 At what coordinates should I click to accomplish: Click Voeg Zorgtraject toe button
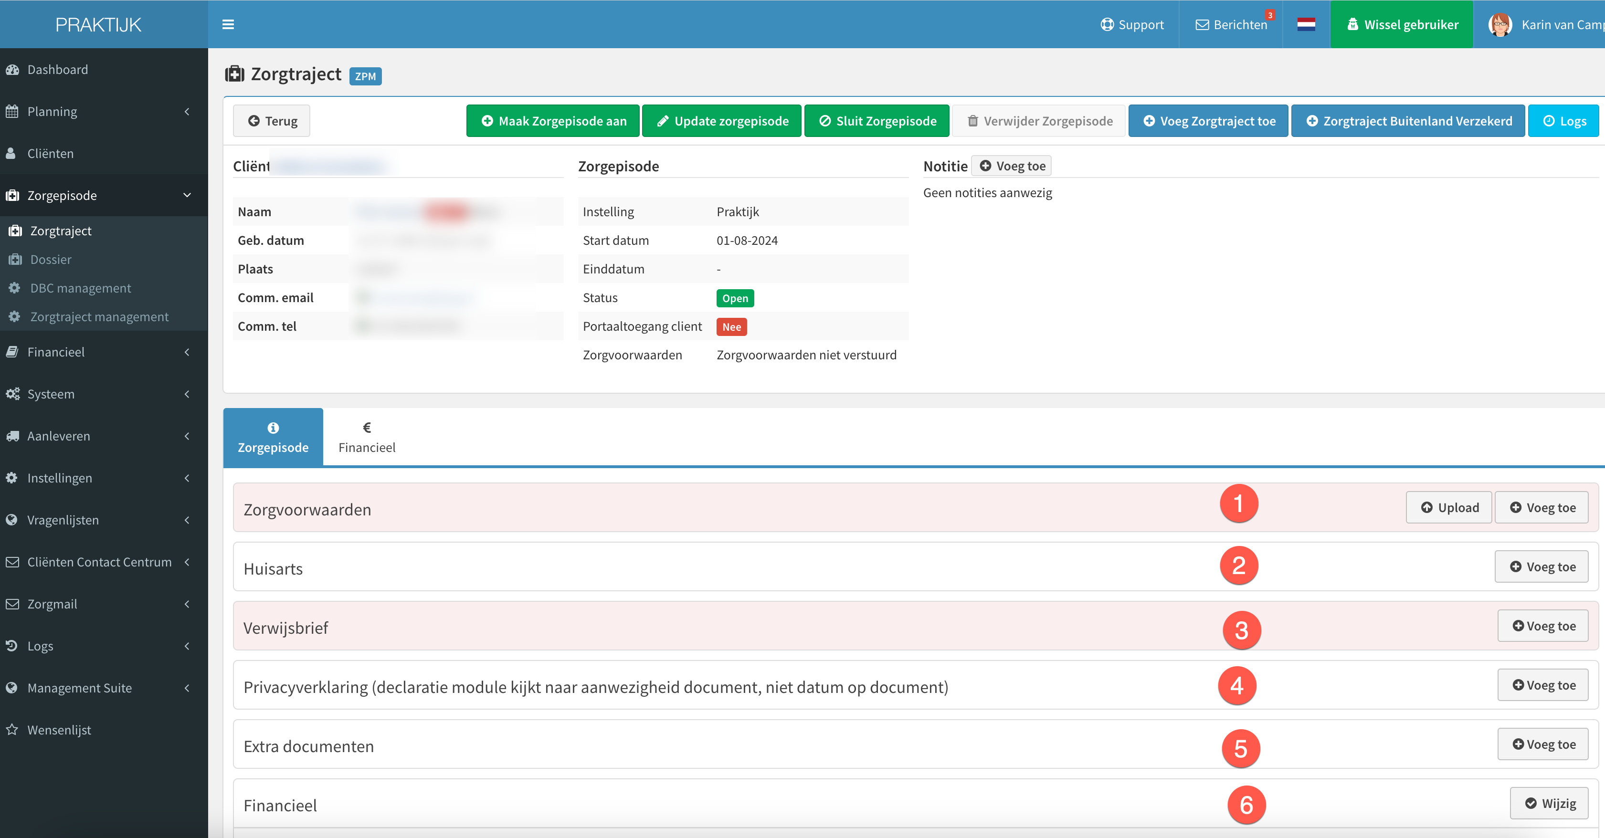click(x=1208, y=121)
